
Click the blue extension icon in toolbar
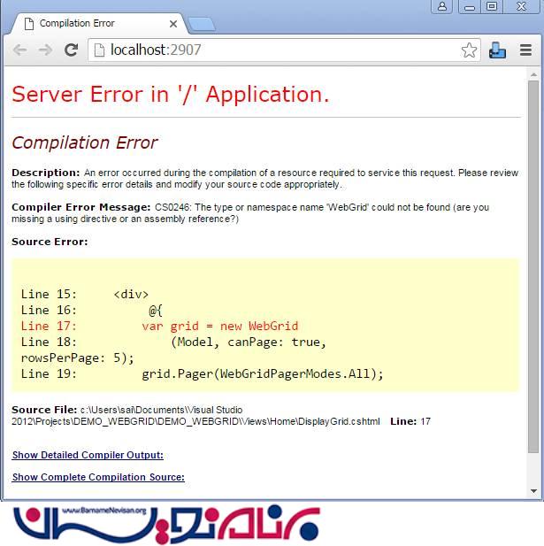(497, 50)
